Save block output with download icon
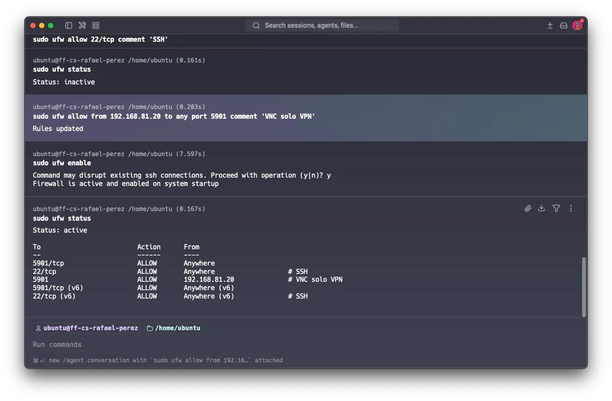The height and width of the screenshot is (401, 612). 542,208
